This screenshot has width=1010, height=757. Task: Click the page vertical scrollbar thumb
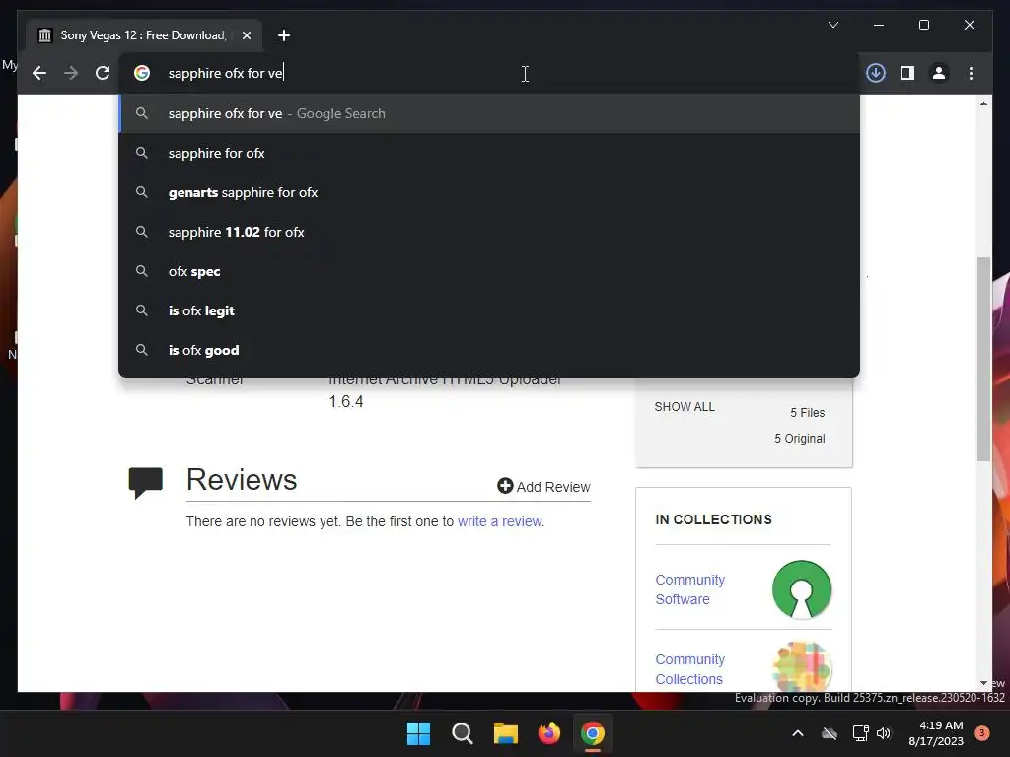[983, 359]
